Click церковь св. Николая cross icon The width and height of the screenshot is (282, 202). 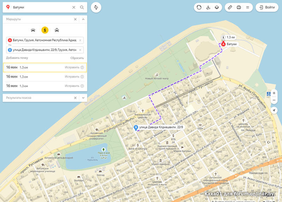[243, 120]
